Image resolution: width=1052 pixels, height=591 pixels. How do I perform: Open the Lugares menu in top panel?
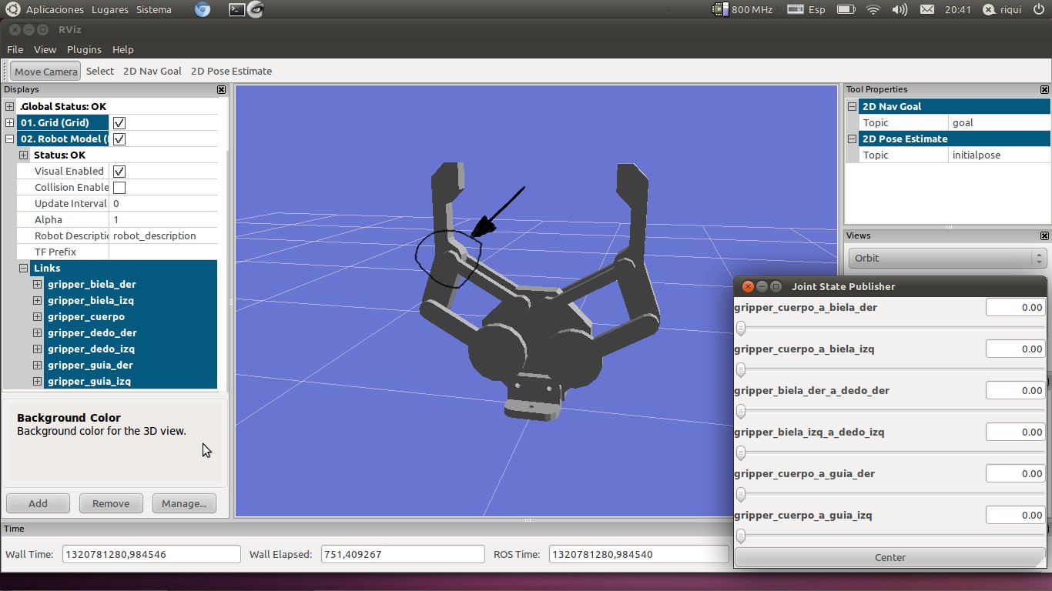[x=110, y=9]
